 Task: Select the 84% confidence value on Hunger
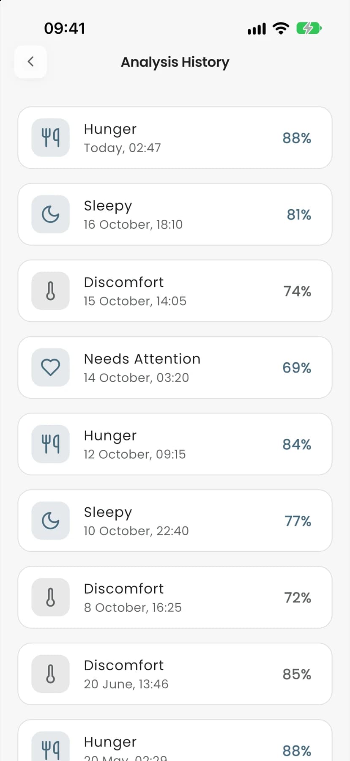pos(297,444)
